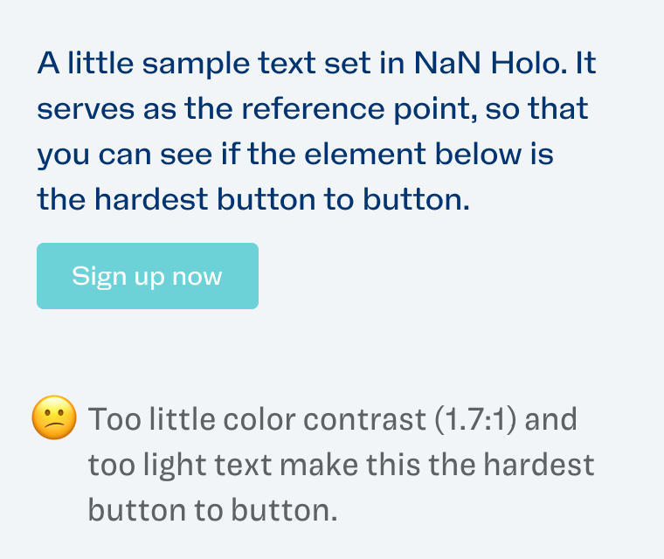Click hardest in the blue paragraph

(x=151, y=199)
